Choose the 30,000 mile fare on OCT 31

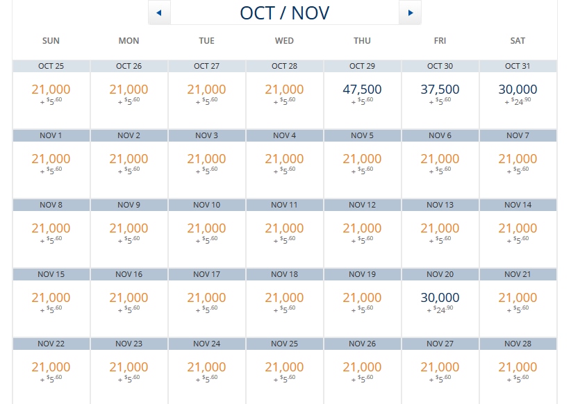coord(518,93)
